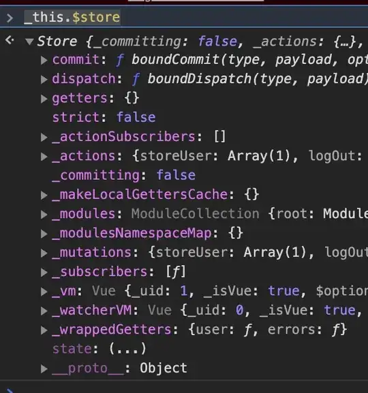The height and width of the screenshot is (393, 368).
Task: Expand the getters property arrow
Action: point(44,99)
